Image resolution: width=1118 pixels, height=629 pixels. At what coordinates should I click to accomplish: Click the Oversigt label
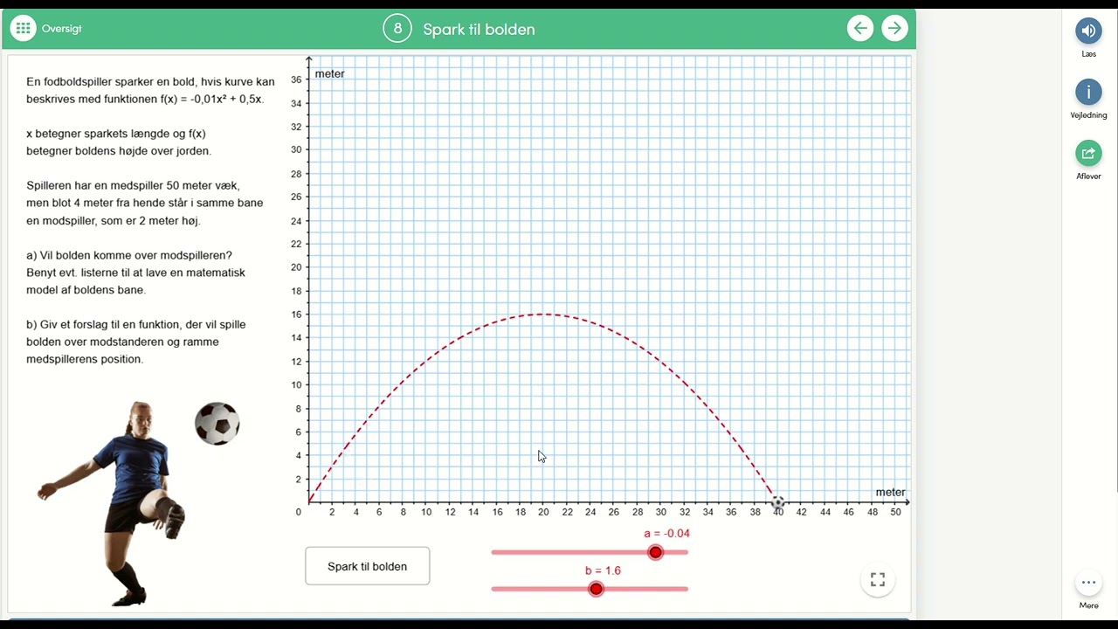(61, 29)
